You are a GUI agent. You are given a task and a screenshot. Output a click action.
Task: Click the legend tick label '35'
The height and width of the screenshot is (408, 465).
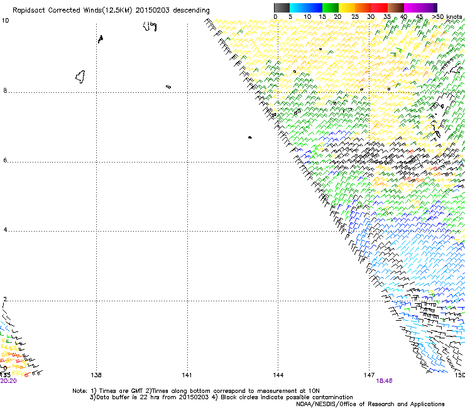pos(387,17)
